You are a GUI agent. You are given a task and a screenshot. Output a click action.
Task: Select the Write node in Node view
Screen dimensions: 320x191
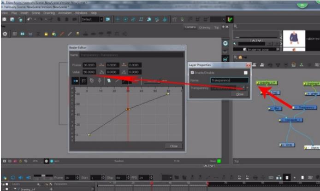click(287, 145)
